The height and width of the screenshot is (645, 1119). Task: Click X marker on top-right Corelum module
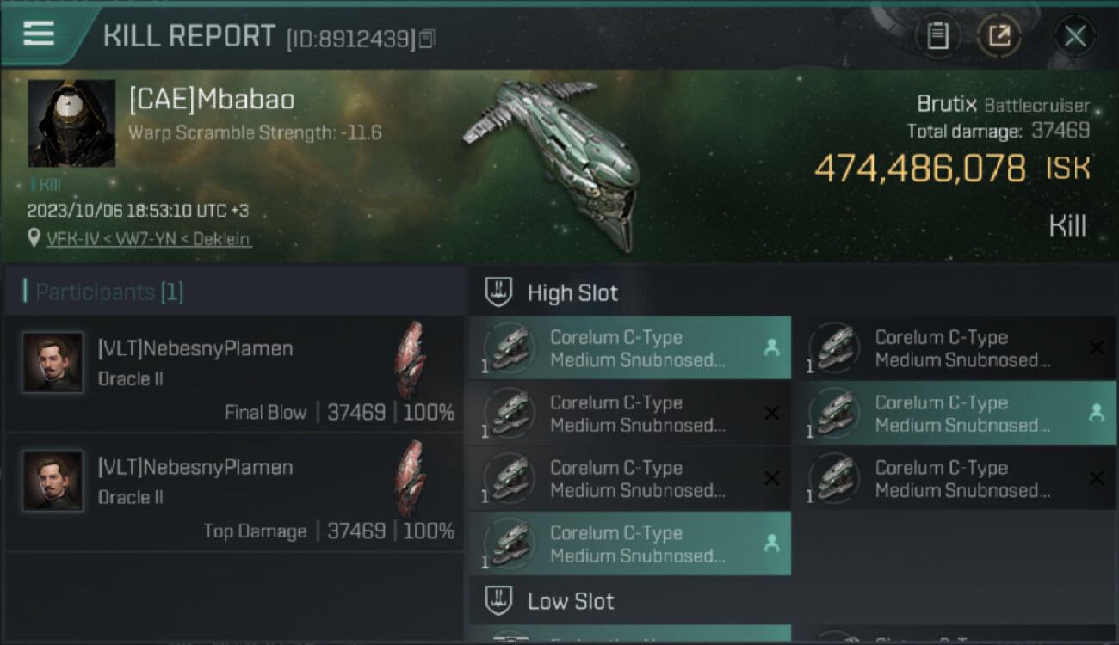[1096, 347]
